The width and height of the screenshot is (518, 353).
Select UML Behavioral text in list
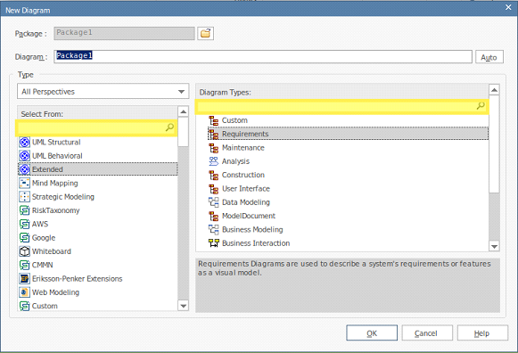(57, 156)
